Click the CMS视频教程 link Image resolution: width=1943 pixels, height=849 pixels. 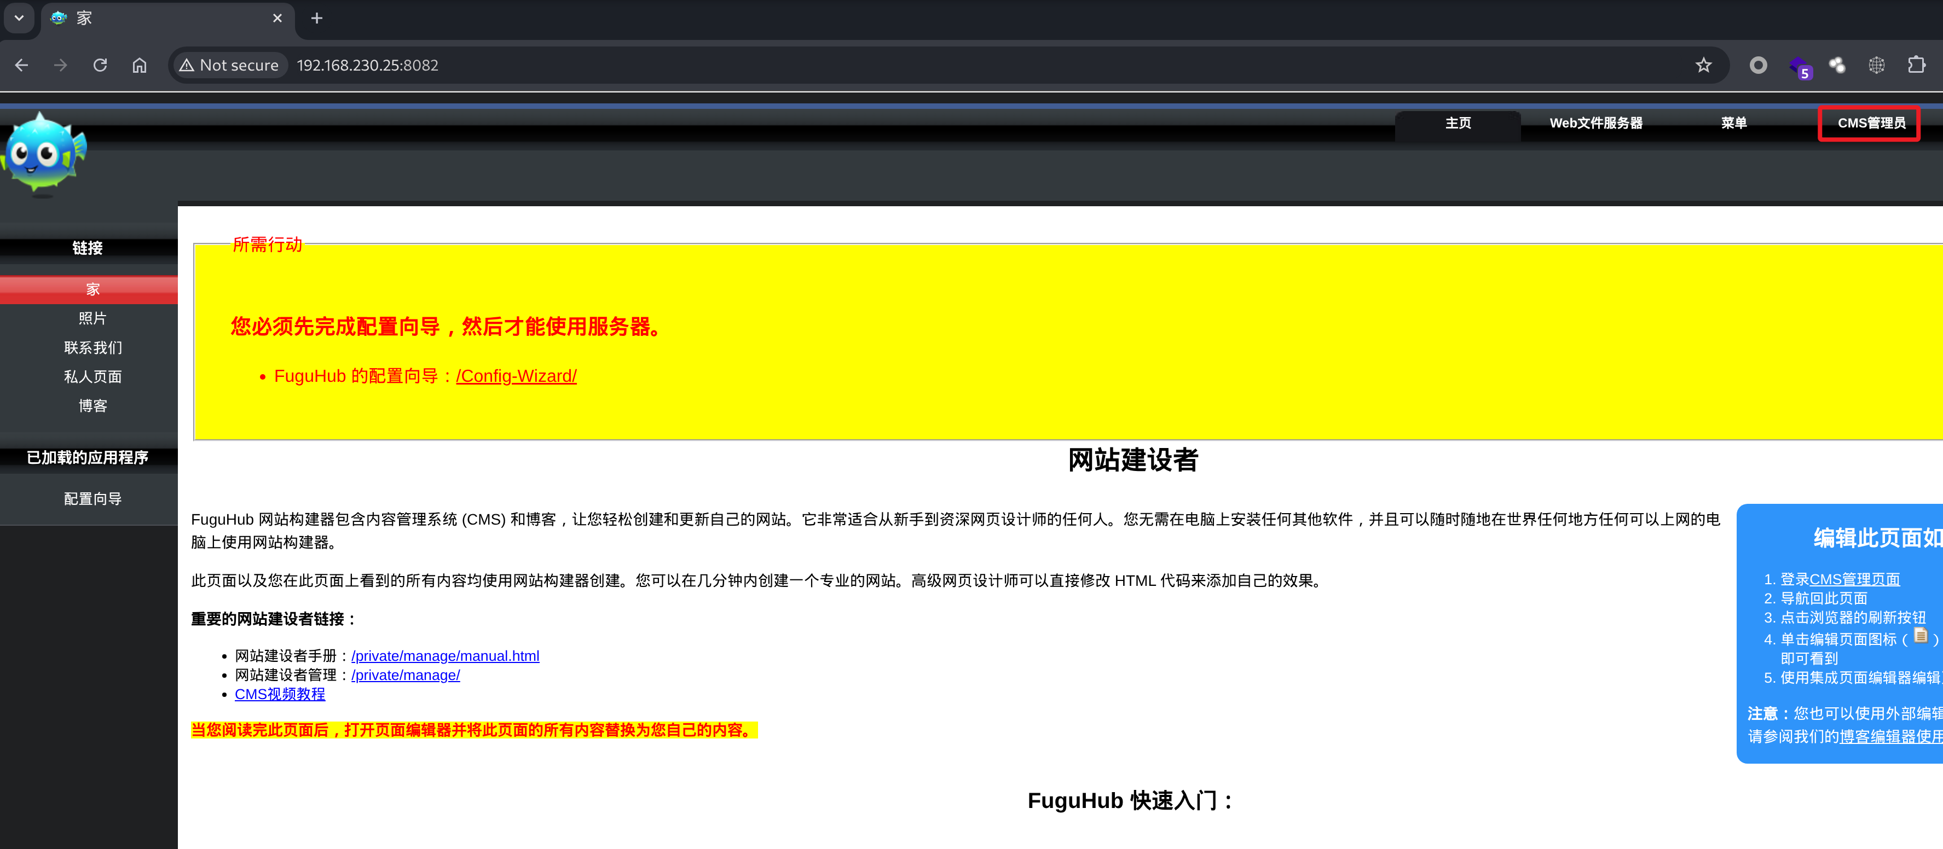(x=280, y=694)
